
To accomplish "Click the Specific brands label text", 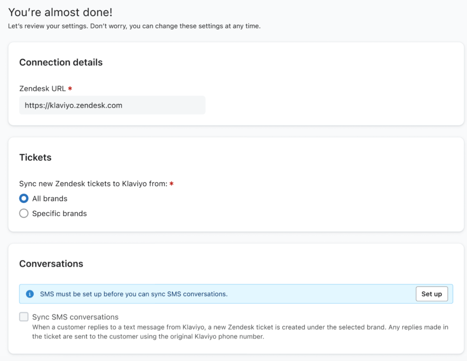I will pos(59,214).
